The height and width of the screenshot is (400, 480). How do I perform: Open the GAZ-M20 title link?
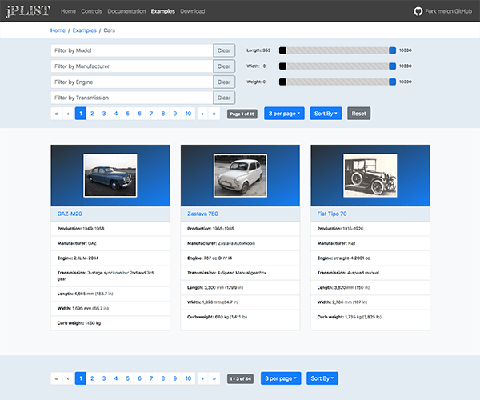[70, 214]
